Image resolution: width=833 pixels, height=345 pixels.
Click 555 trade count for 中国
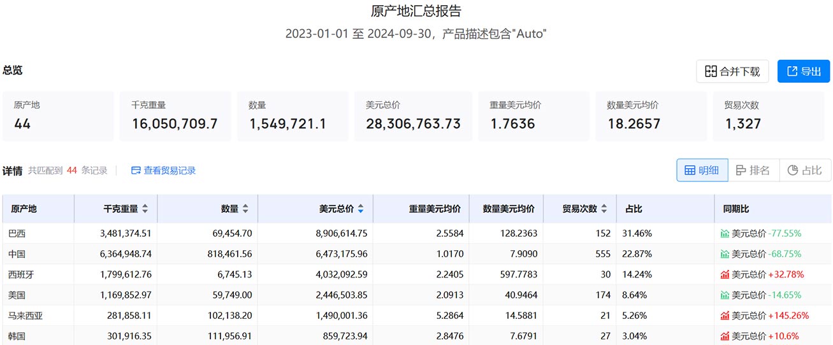603,254
